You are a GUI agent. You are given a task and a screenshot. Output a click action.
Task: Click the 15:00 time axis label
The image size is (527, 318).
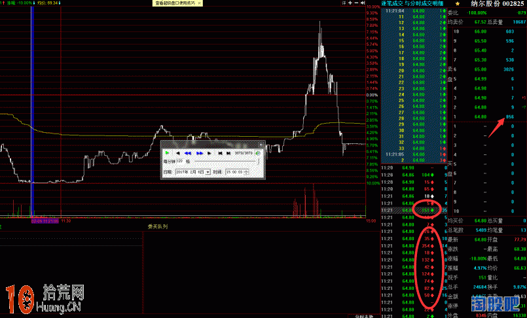tap(371, 221)
